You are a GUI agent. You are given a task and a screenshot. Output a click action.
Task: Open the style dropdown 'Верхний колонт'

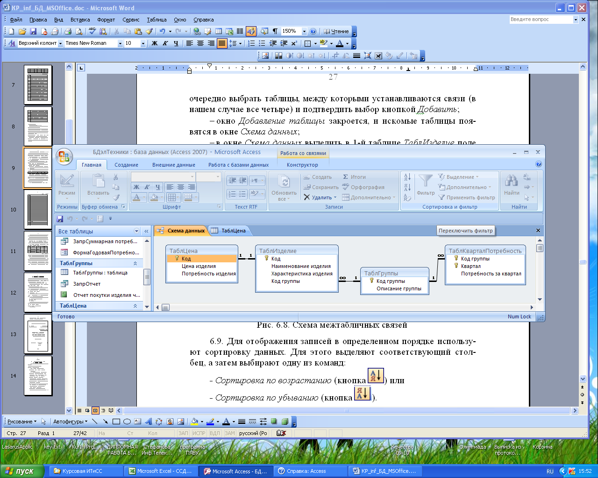pyautogui.click(x=60, y=43)
